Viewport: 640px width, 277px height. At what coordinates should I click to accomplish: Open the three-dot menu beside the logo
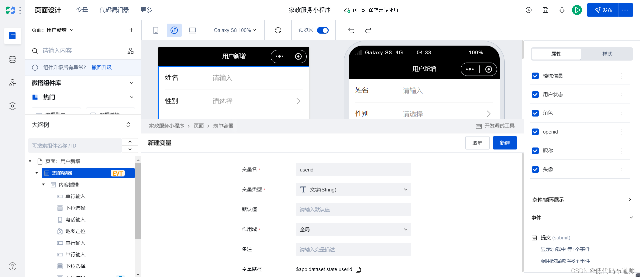[20, 10]
